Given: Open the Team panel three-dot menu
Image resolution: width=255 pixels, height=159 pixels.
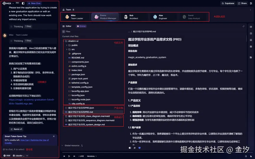Looking at the screenshot, I should 250,10.
